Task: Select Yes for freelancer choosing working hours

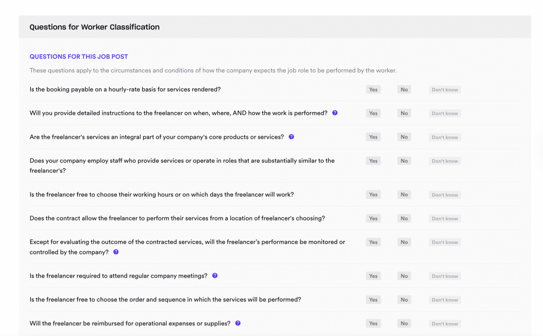Action: (373, 194)
